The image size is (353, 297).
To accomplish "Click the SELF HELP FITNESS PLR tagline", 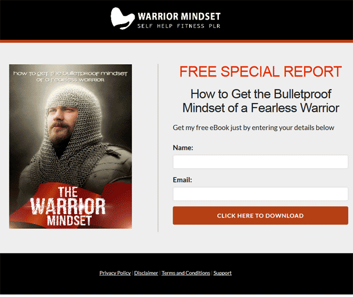I will point(179,26).
